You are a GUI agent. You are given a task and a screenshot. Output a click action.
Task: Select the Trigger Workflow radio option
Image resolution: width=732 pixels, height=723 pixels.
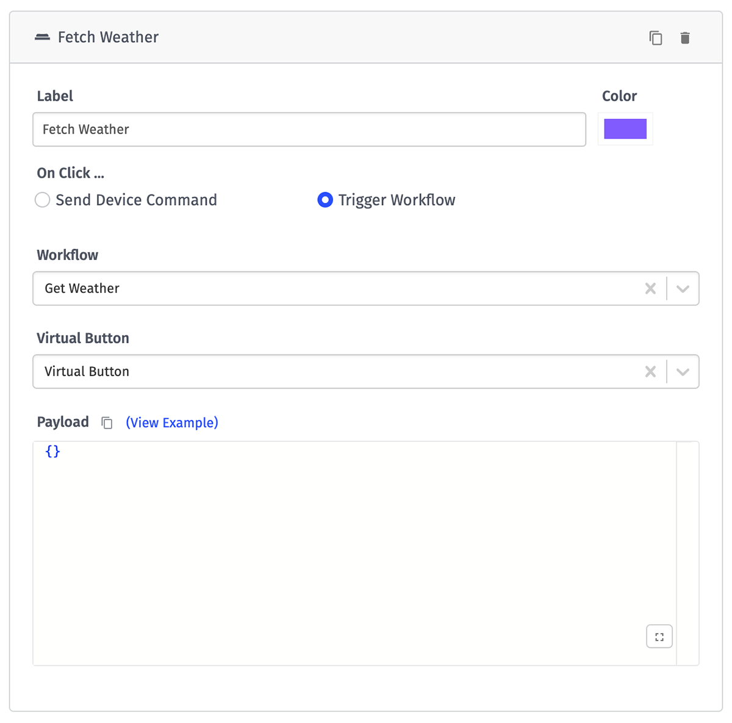click(325, 200)
